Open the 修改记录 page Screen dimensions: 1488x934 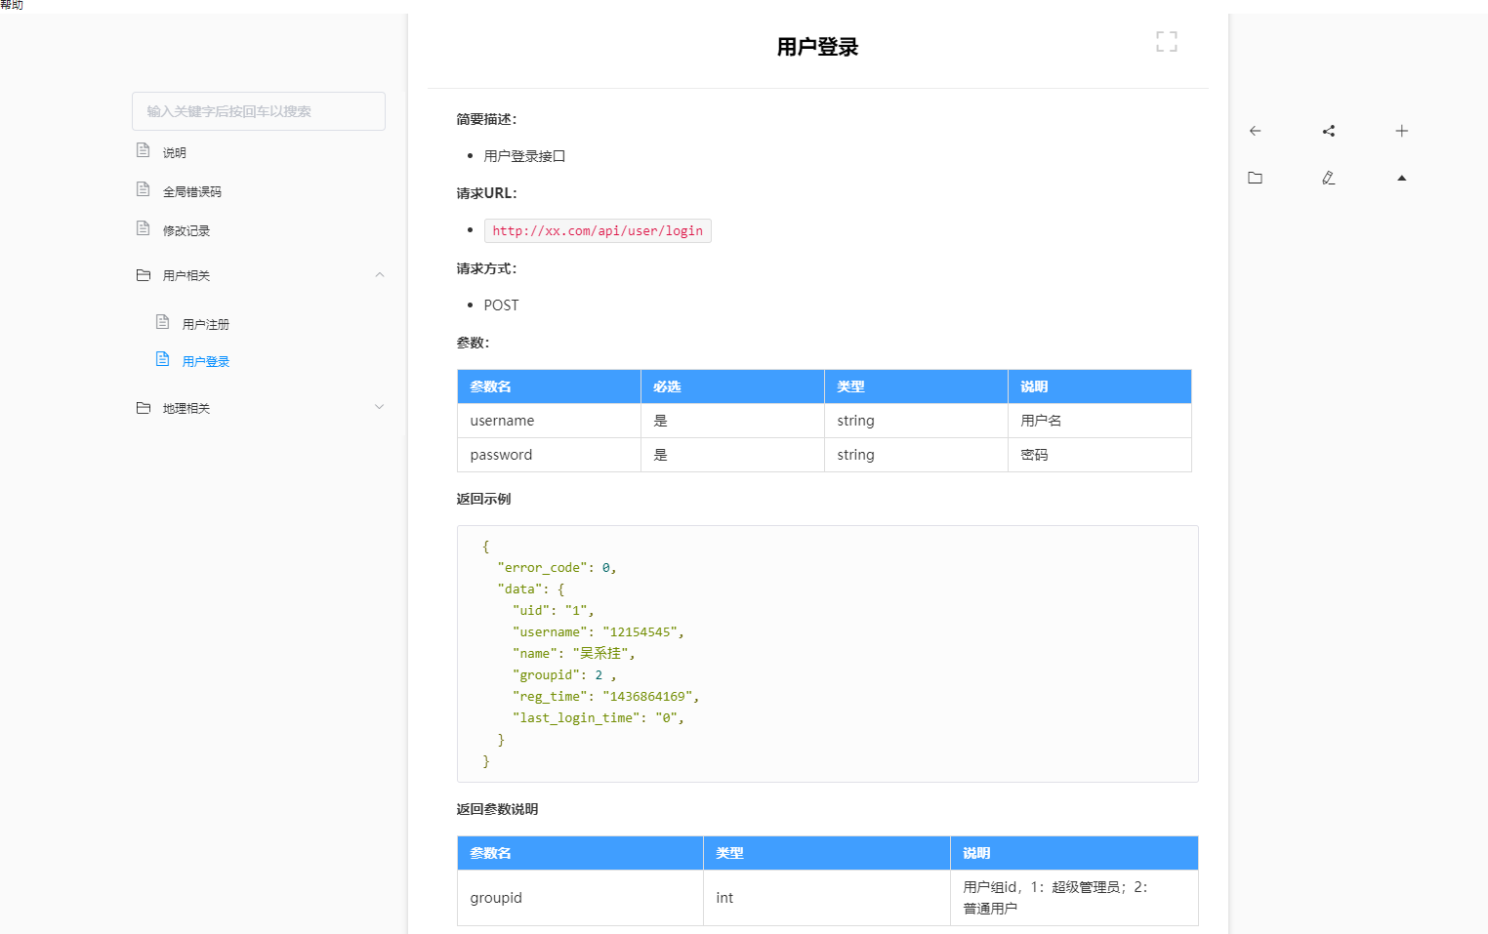pos(186,231)
